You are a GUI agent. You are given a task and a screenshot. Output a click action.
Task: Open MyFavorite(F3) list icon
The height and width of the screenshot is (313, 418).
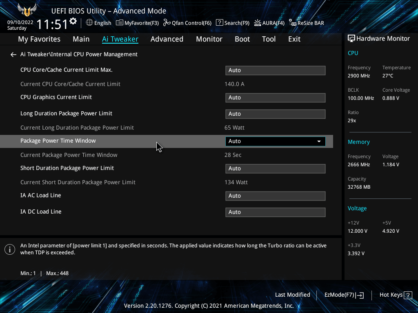tap(120, 23)
